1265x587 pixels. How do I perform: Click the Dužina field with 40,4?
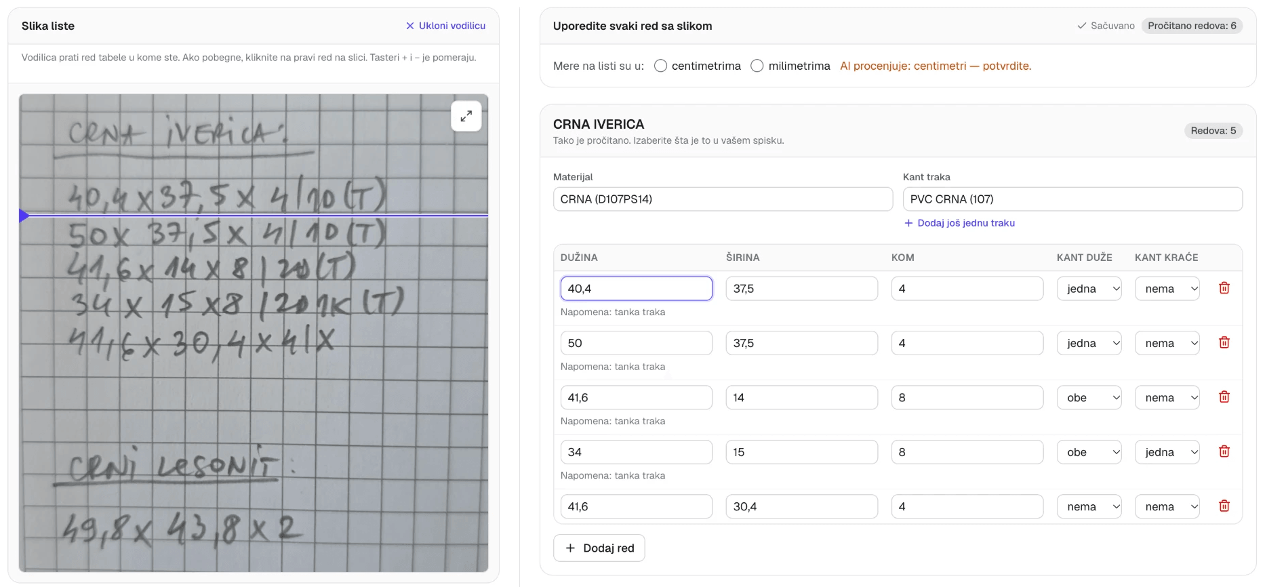tap(637, 289)
